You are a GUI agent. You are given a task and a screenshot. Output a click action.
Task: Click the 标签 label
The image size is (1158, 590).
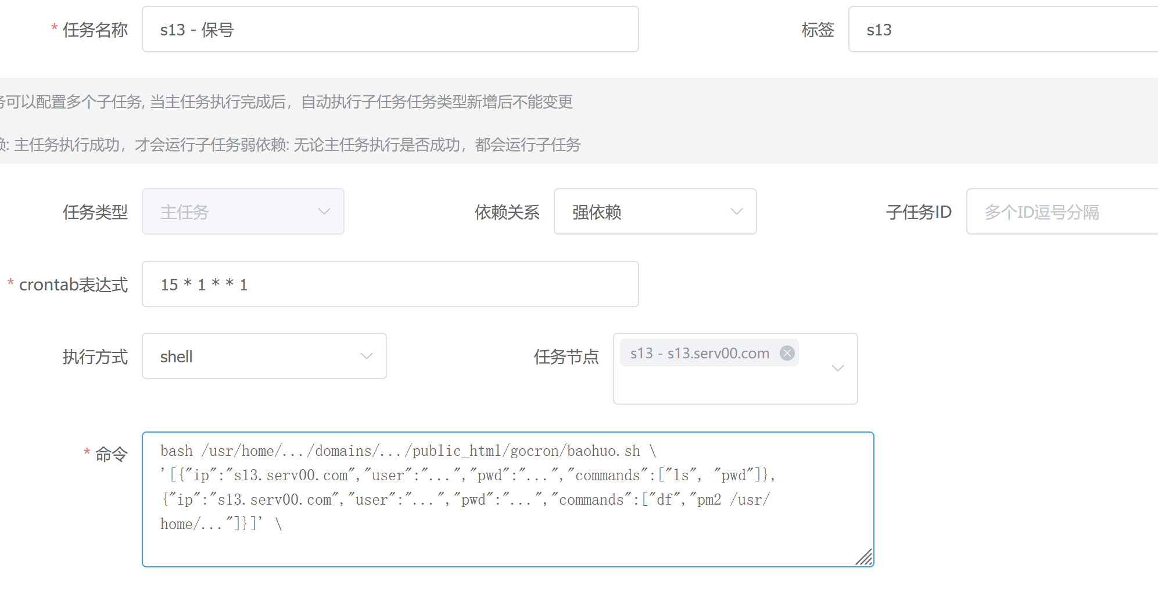[818, 30]
